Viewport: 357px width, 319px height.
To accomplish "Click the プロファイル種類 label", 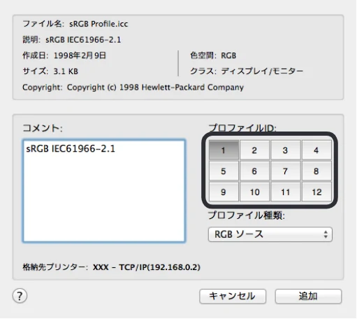I will pyautogui.click(x=247, y=215).
